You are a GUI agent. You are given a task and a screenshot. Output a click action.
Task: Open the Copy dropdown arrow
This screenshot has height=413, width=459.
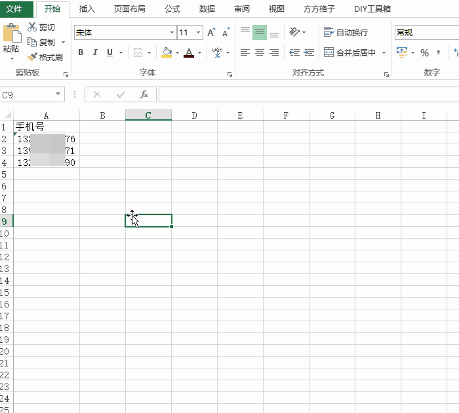[x=63, y=42]
